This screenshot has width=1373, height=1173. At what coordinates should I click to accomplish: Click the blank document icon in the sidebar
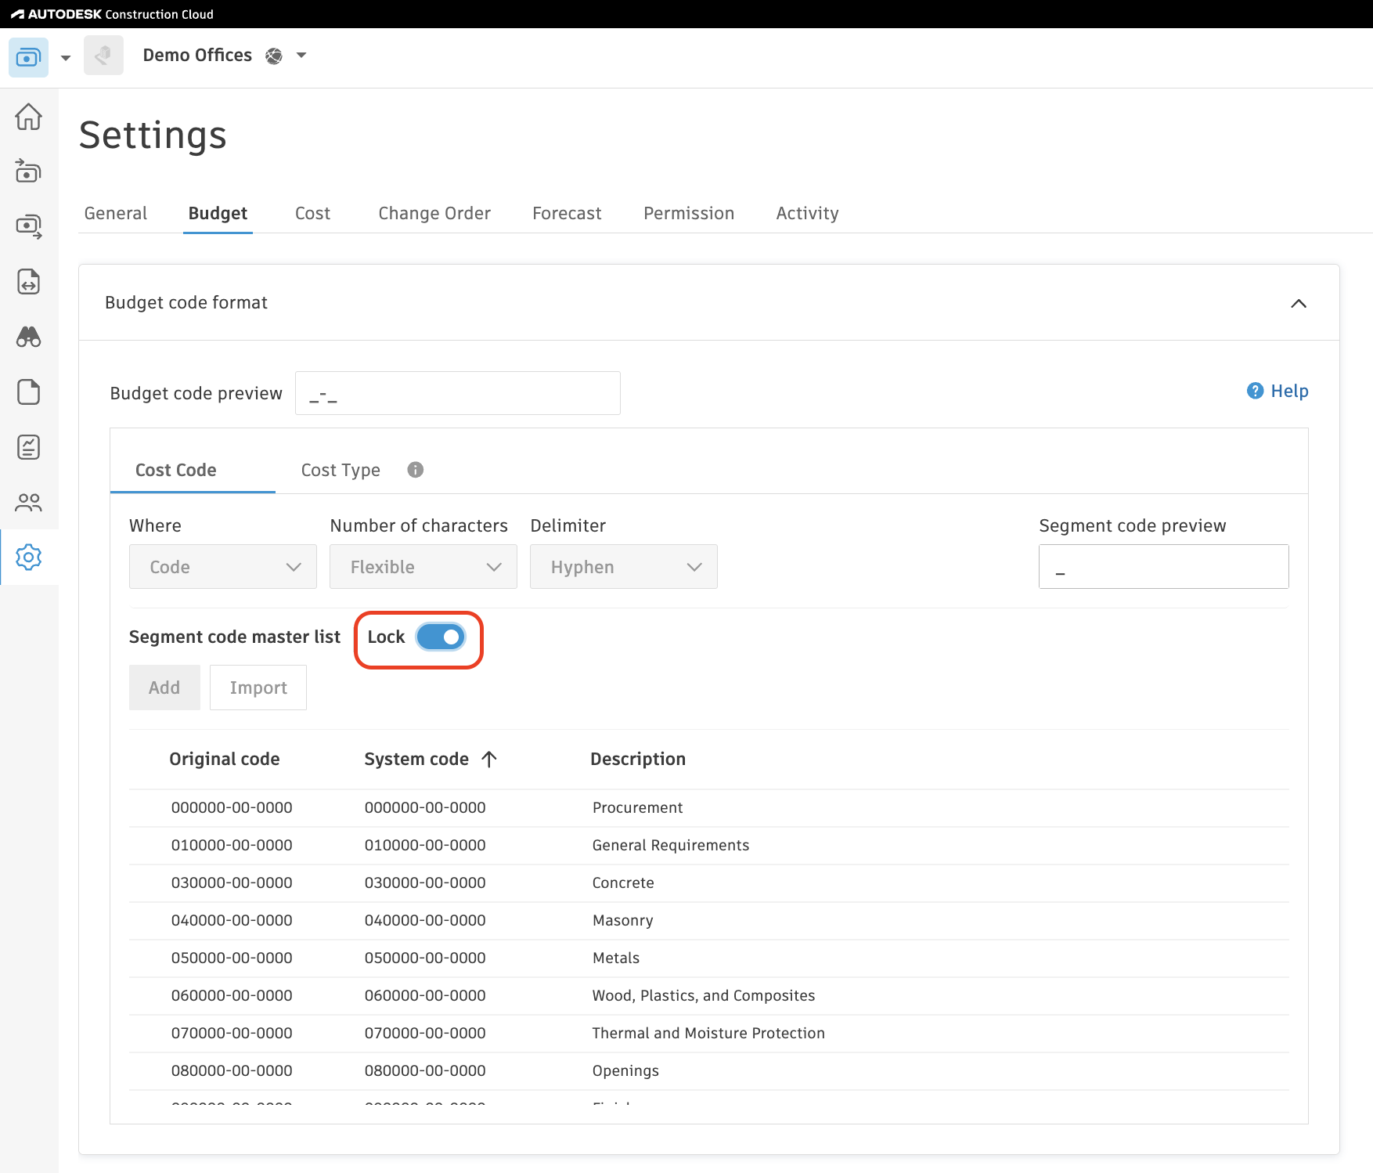29,392
